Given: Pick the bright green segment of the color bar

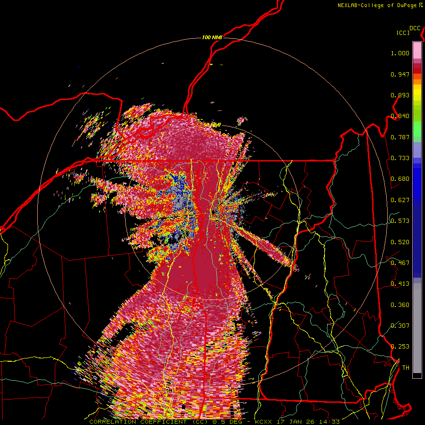Looking at the screenshot, I should pyautogui.click(x=417, y=128).
